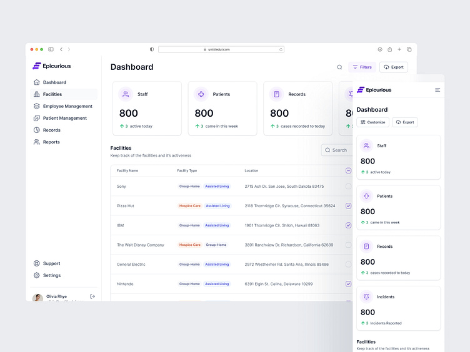Click the Patients card icon in mobile view
Image resolution: width=470 pixels, height=352 pixels.
366,196
